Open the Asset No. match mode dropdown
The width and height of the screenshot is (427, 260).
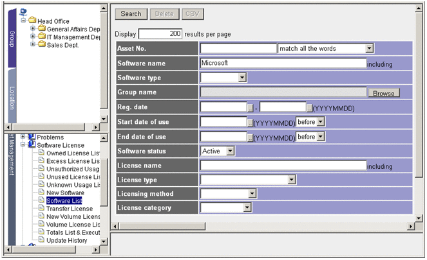pos(369,48)
